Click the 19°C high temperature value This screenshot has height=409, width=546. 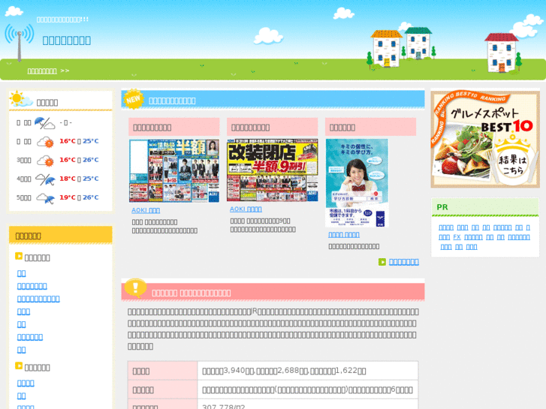67,197
